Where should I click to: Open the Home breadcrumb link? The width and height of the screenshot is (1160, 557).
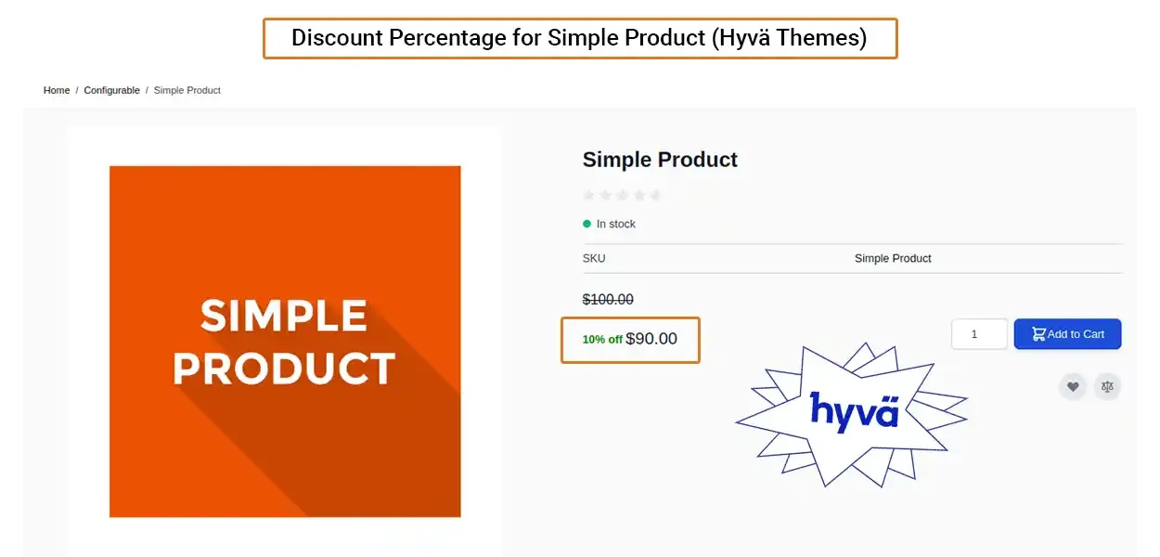pyautogui.click(x=56, y=90)
